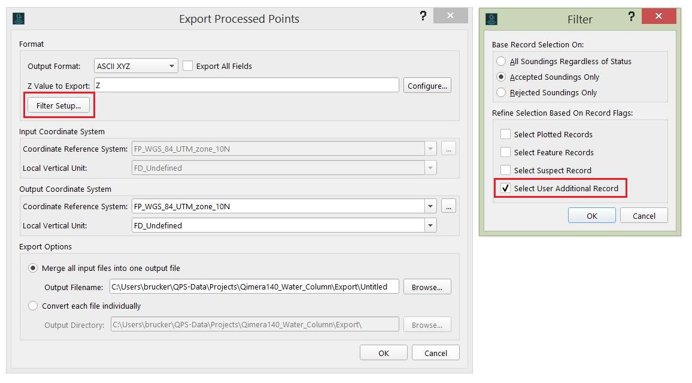
Task: Click the help question mark in Export dialog
Action: [423, 16]
